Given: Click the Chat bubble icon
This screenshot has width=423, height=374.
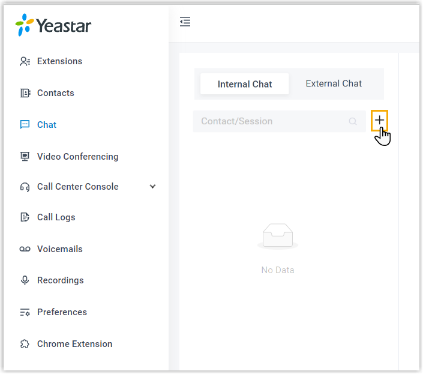Looking at the screenshot, I should 25,125.
